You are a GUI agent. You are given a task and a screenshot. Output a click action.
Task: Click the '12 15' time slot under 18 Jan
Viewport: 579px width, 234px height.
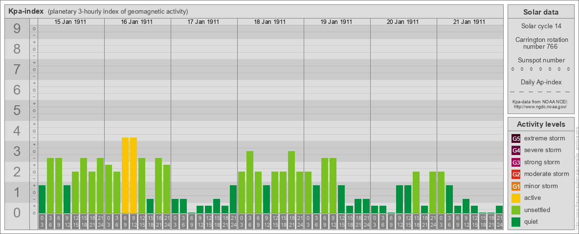tap(275, 222)
